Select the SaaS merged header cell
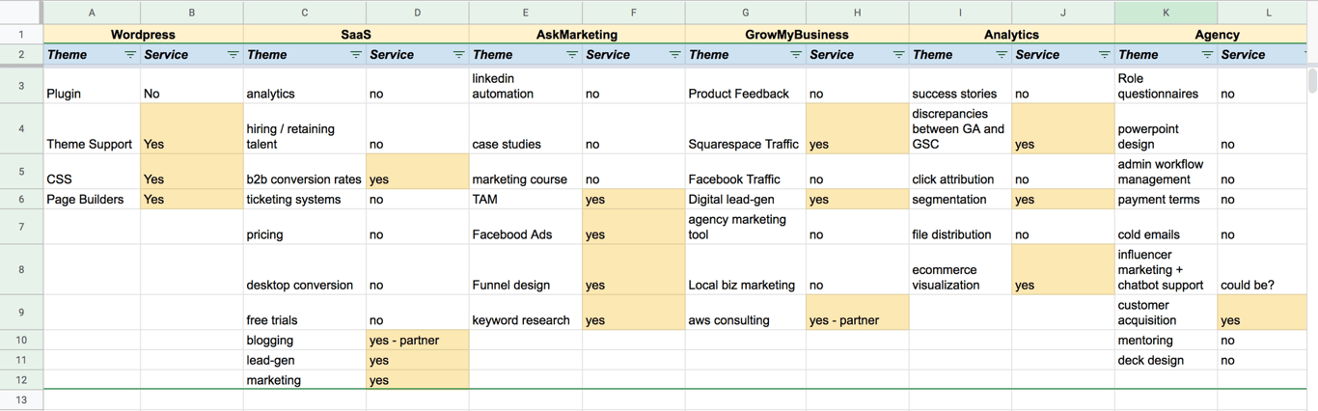 pos(356,35)
